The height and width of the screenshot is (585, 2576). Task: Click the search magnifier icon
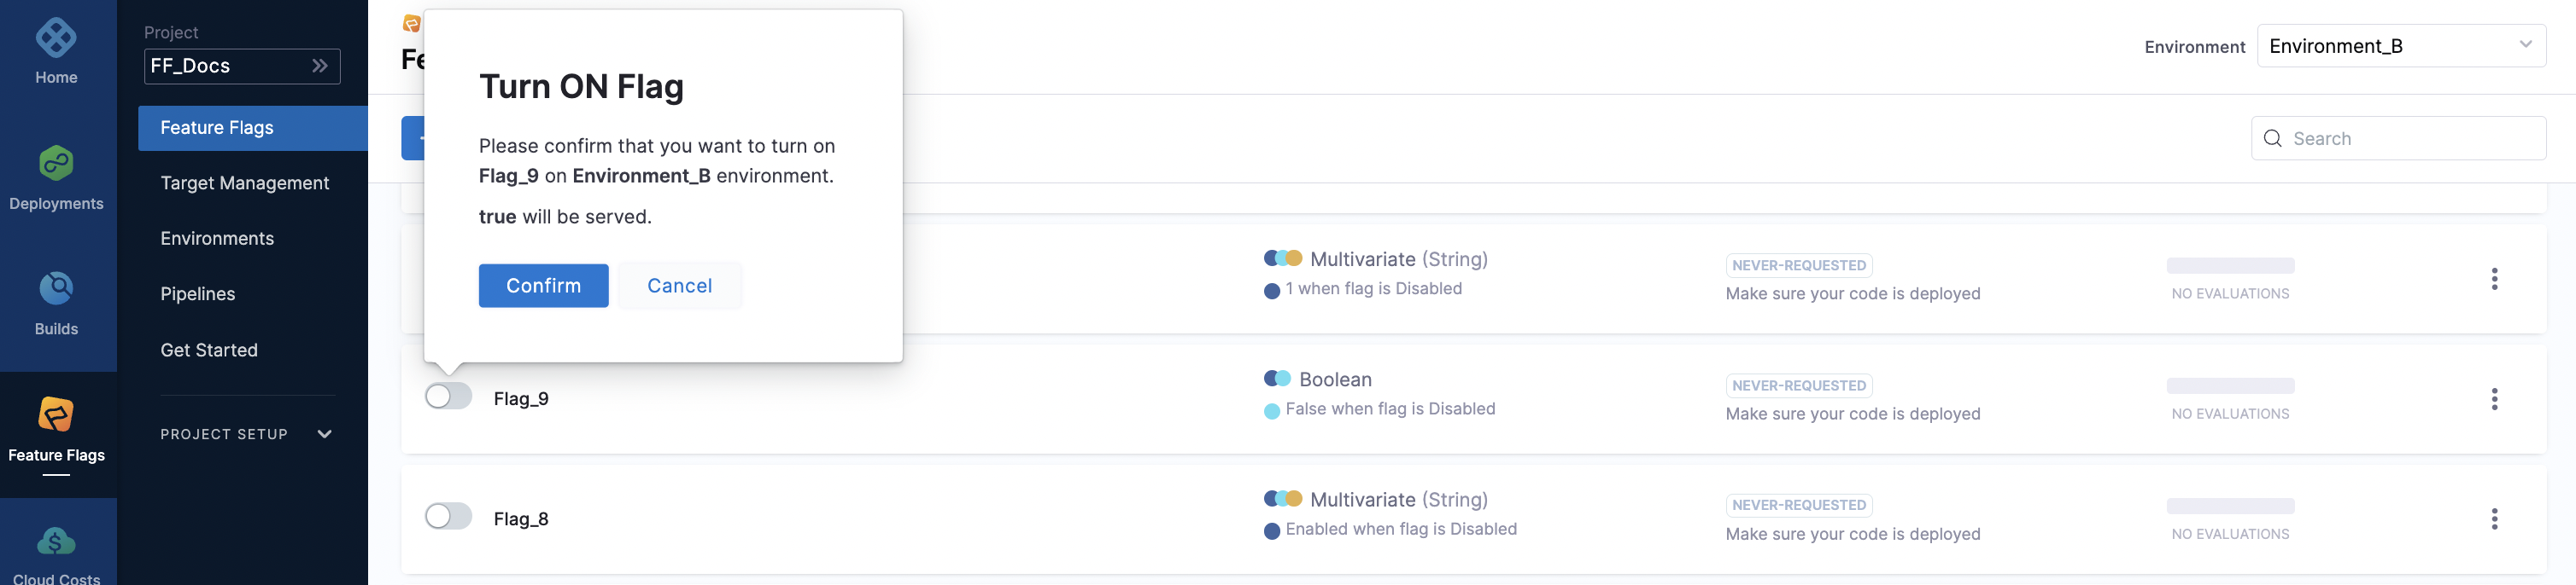pyautogui.click(x=2272, y=138)
